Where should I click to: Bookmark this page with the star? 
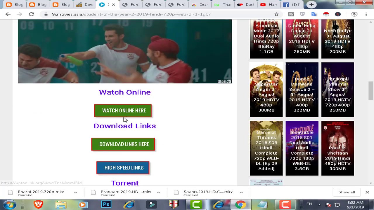click(x=276, y=14)
